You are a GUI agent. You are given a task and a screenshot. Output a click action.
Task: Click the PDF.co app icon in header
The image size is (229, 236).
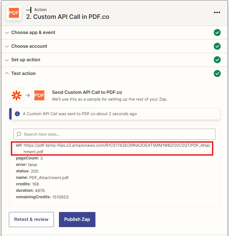14,13
